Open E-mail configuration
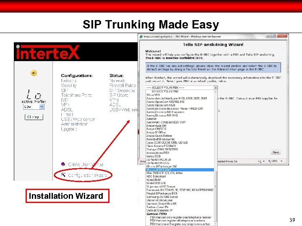Image resolution: width=302 pixels, height=226 pixels. click(67, 114)
